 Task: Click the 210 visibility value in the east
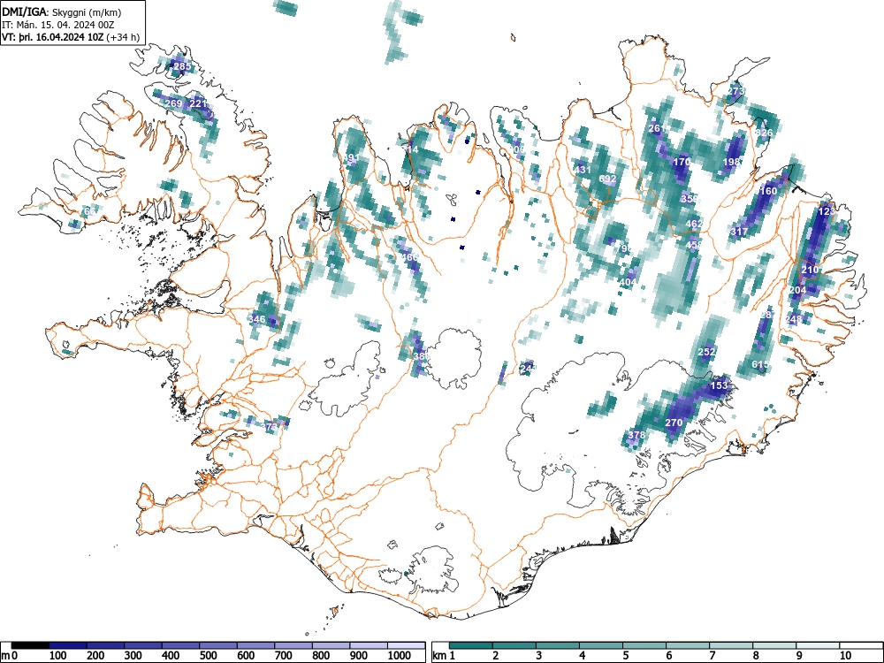click(x=810, y=270)
